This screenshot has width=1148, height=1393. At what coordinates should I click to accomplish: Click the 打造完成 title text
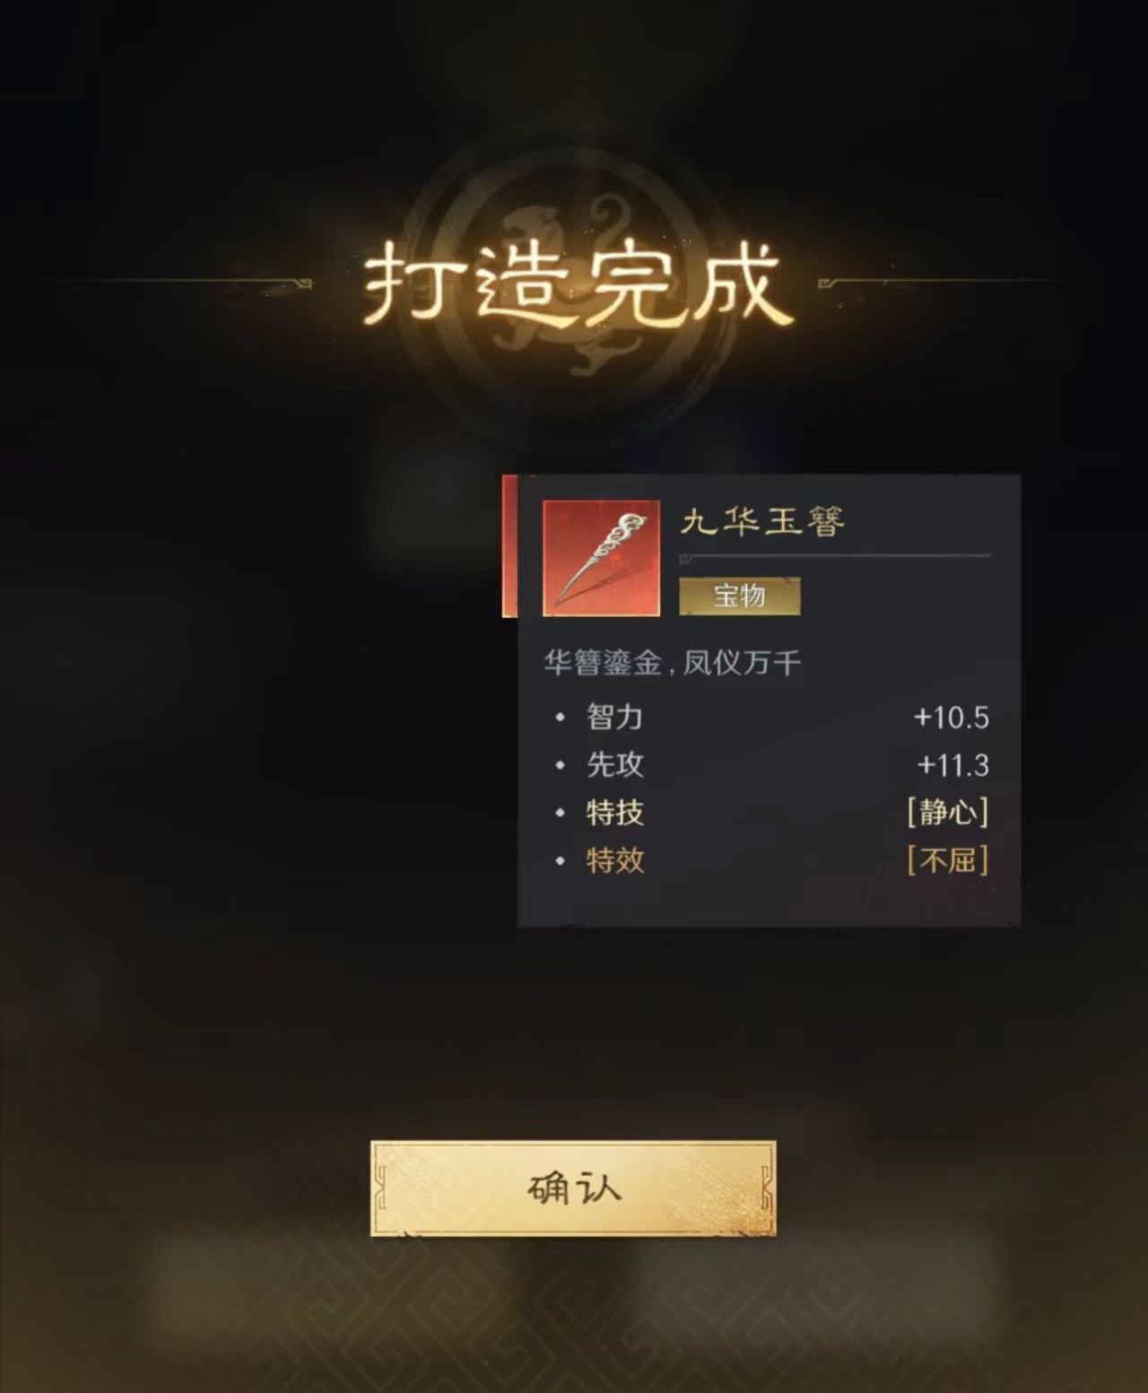(x=578, y=284)
